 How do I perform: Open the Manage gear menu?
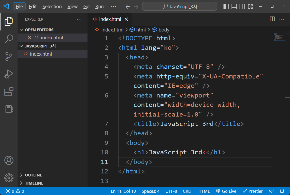tap(9, 178)
